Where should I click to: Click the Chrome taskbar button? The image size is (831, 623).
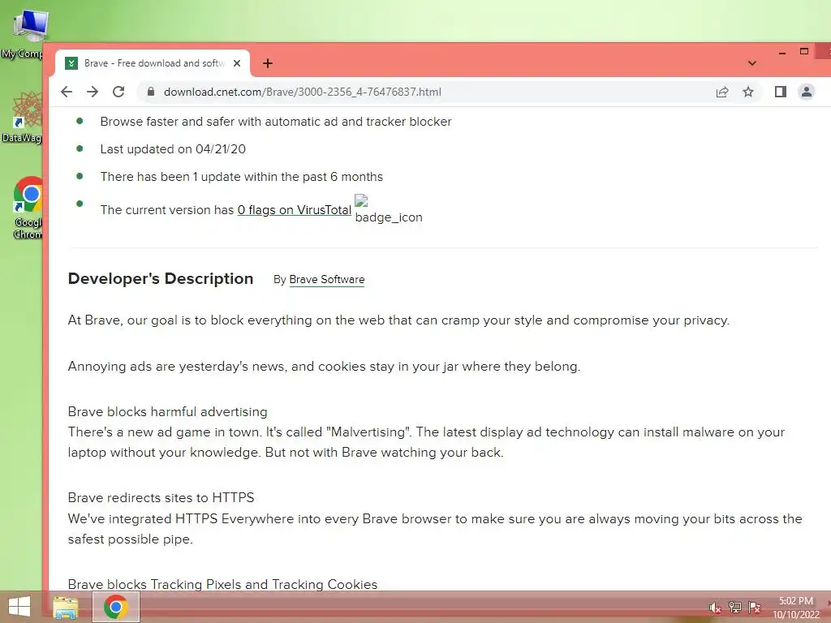pos(116,607)
